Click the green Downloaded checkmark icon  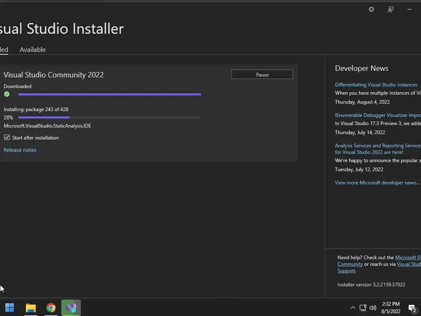(x=7, y=94)
